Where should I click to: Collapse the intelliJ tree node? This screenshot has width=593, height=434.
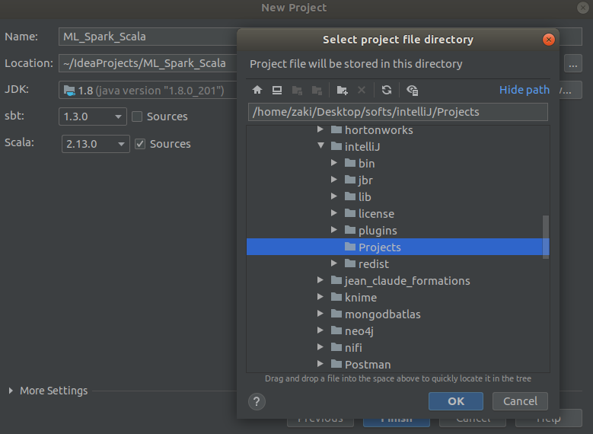(x=320, y=145)
